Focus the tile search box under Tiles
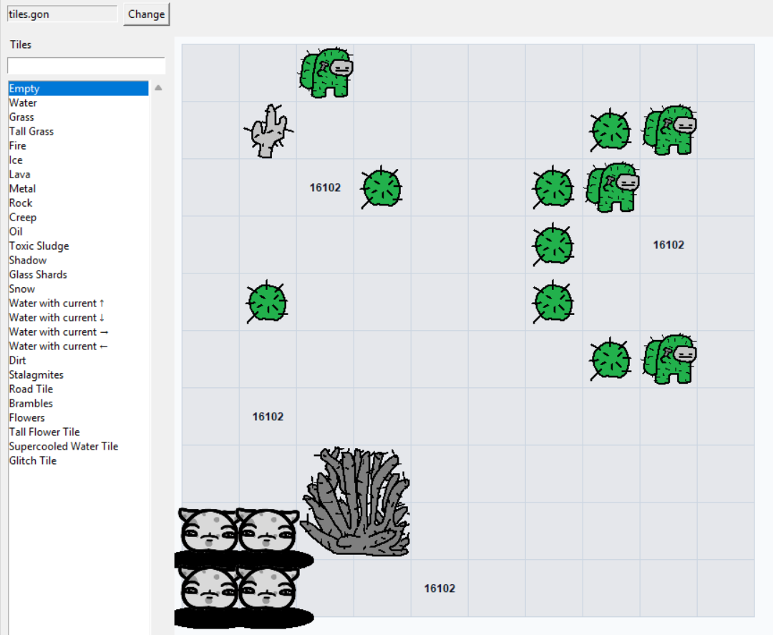773x635 pixels. click(x=87, y=66)
